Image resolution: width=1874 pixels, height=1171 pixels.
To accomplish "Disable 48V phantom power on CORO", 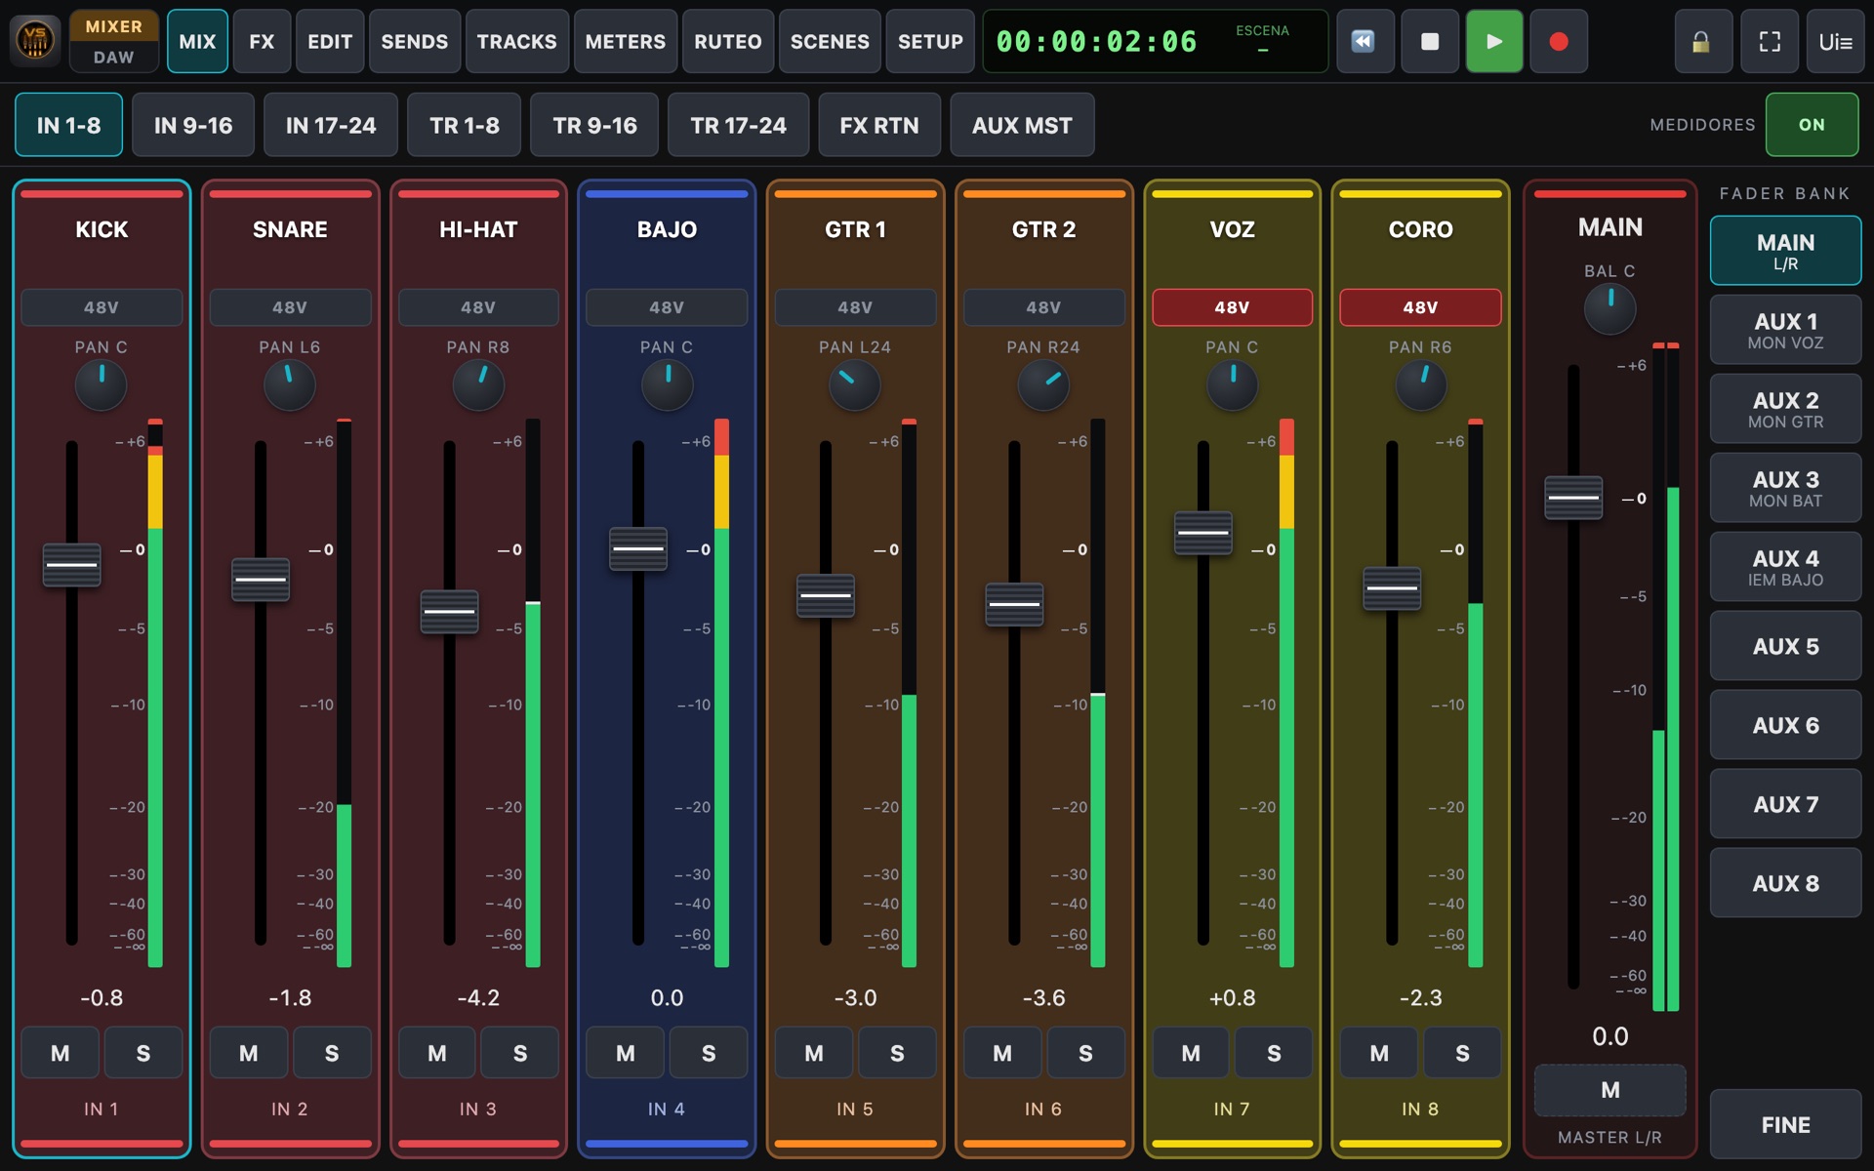I will click(1420, 307).
